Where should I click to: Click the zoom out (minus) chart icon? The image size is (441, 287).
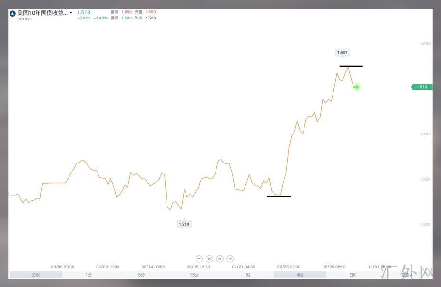(x=199, y=259)
